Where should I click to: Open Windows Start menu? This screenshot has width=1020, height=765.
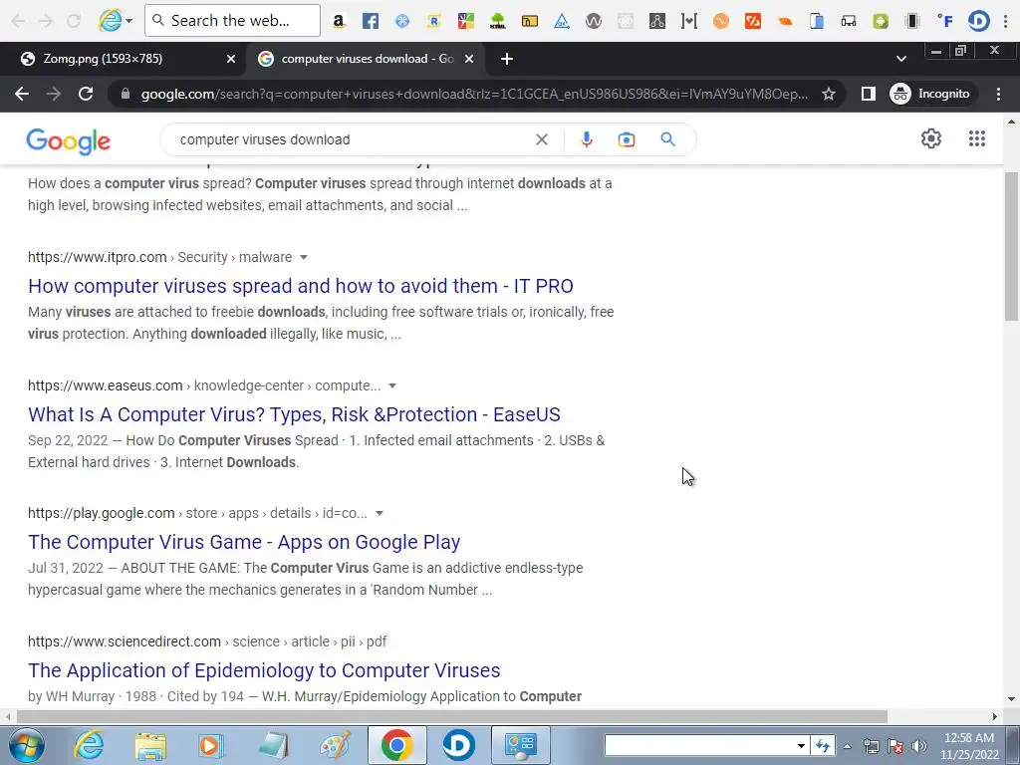coord(27,745)
